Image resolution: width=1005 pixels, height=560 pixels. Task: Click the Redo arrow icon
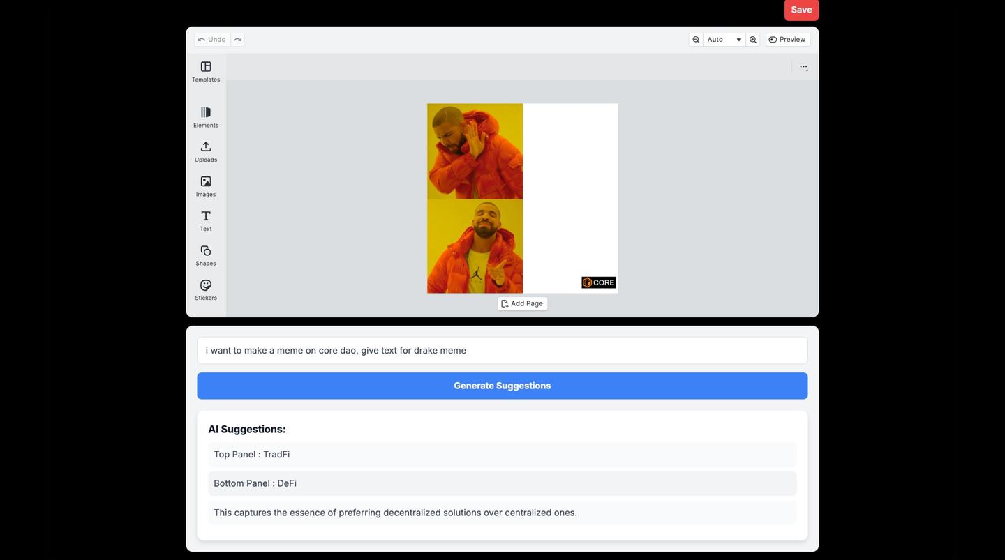tap(237, 40)
